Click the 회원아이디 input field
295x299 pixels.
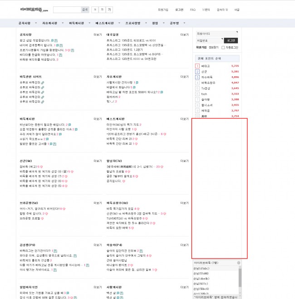[x=217, y=34]
